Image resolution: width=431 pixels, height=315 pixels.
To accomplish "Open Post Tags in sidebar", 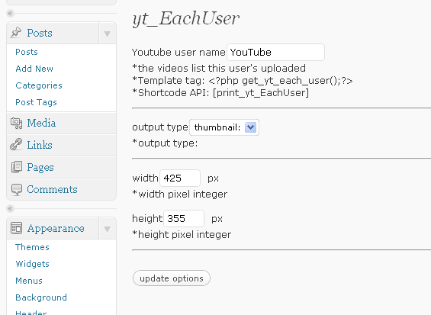I will click(36, 102).
